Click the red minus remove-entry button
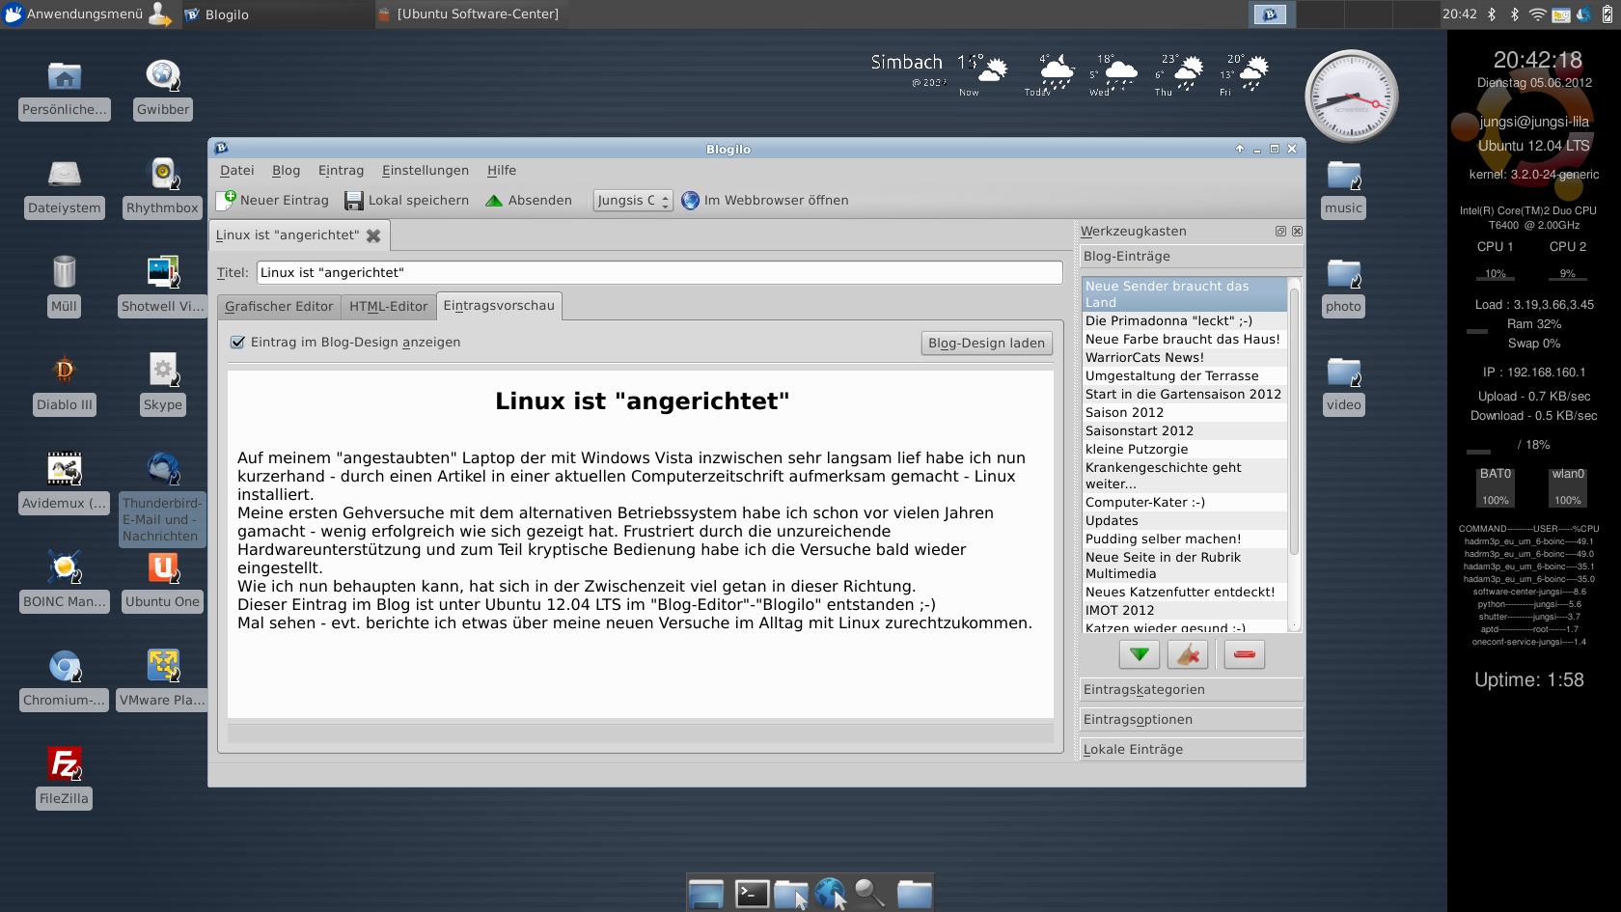This screenshot has width=1621, height=912. point(1244,654)
